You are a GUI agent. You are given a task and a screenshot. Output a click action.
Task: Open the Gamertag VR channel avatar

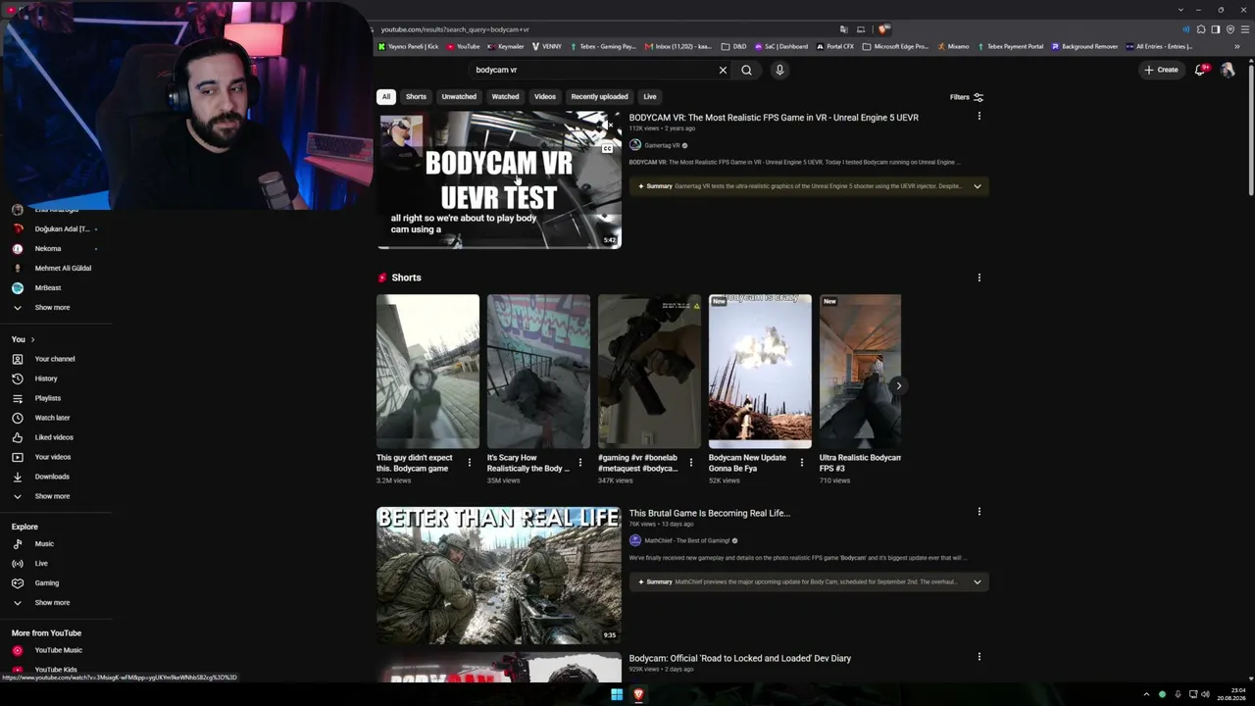pos(635,145)
